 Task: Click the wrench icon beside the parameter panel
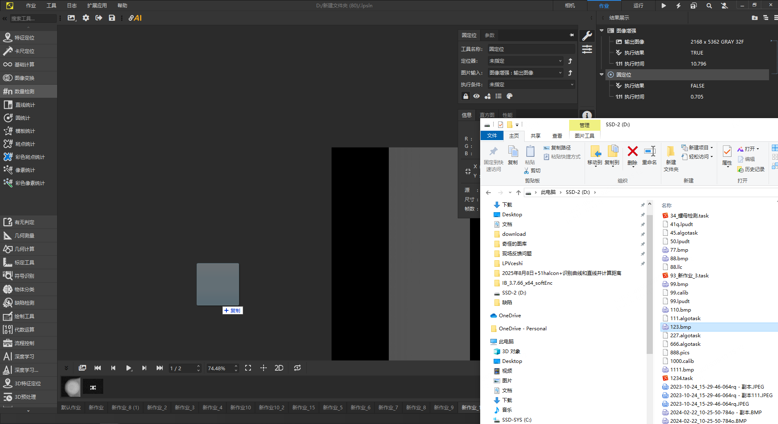(587, 36)
